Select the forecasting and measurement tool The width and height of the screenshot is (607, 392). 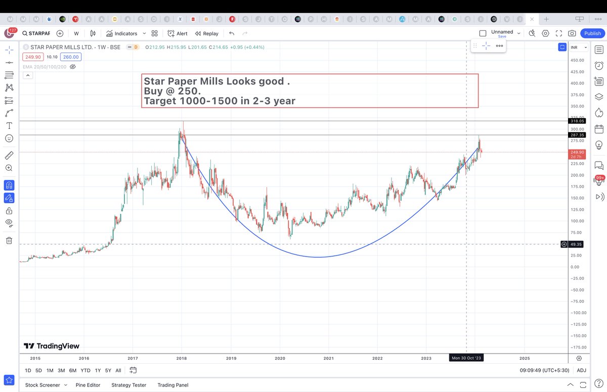pyautogui.click(x=9, y=100)
